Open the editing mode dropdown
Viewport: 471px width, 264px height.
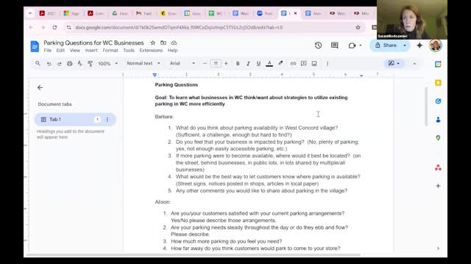[394, 64]
